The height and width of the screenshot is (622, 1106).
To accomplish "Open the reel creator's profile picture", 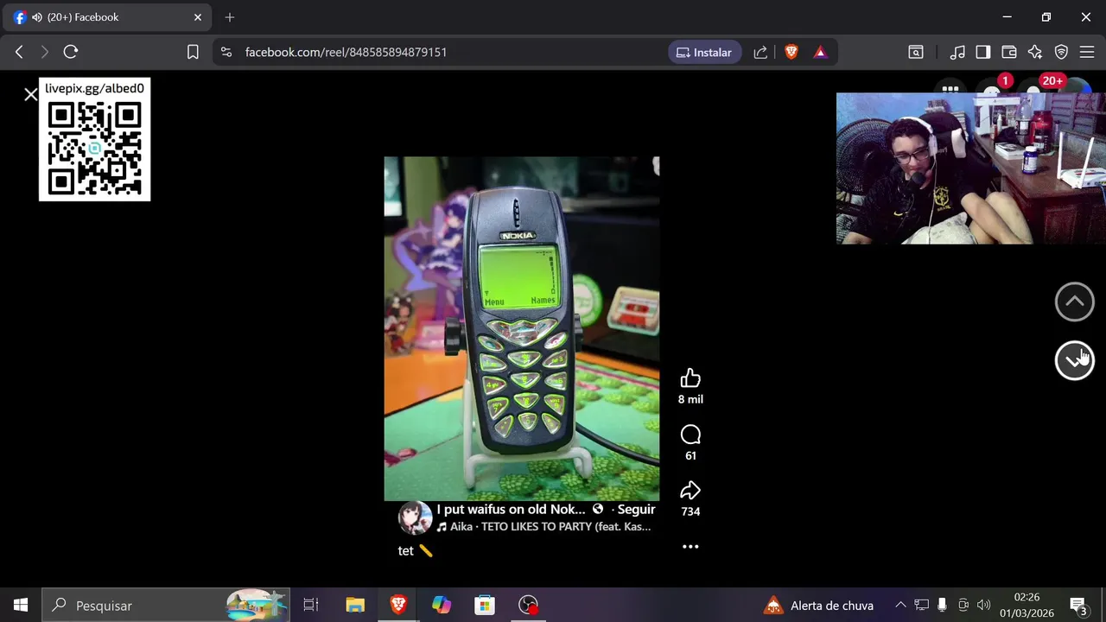I will click(x=415, y=517).
